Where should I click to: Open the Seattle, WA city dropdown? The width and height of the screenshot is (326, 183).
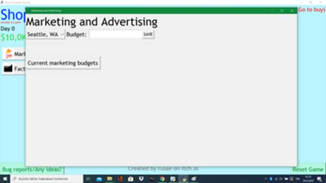(x=46, y=34)
